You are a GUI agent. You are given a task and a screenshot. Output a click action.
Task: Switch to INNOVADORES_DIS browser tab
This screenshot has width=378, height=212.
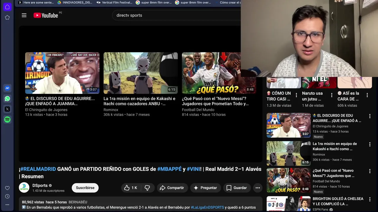tap(75, 3)
